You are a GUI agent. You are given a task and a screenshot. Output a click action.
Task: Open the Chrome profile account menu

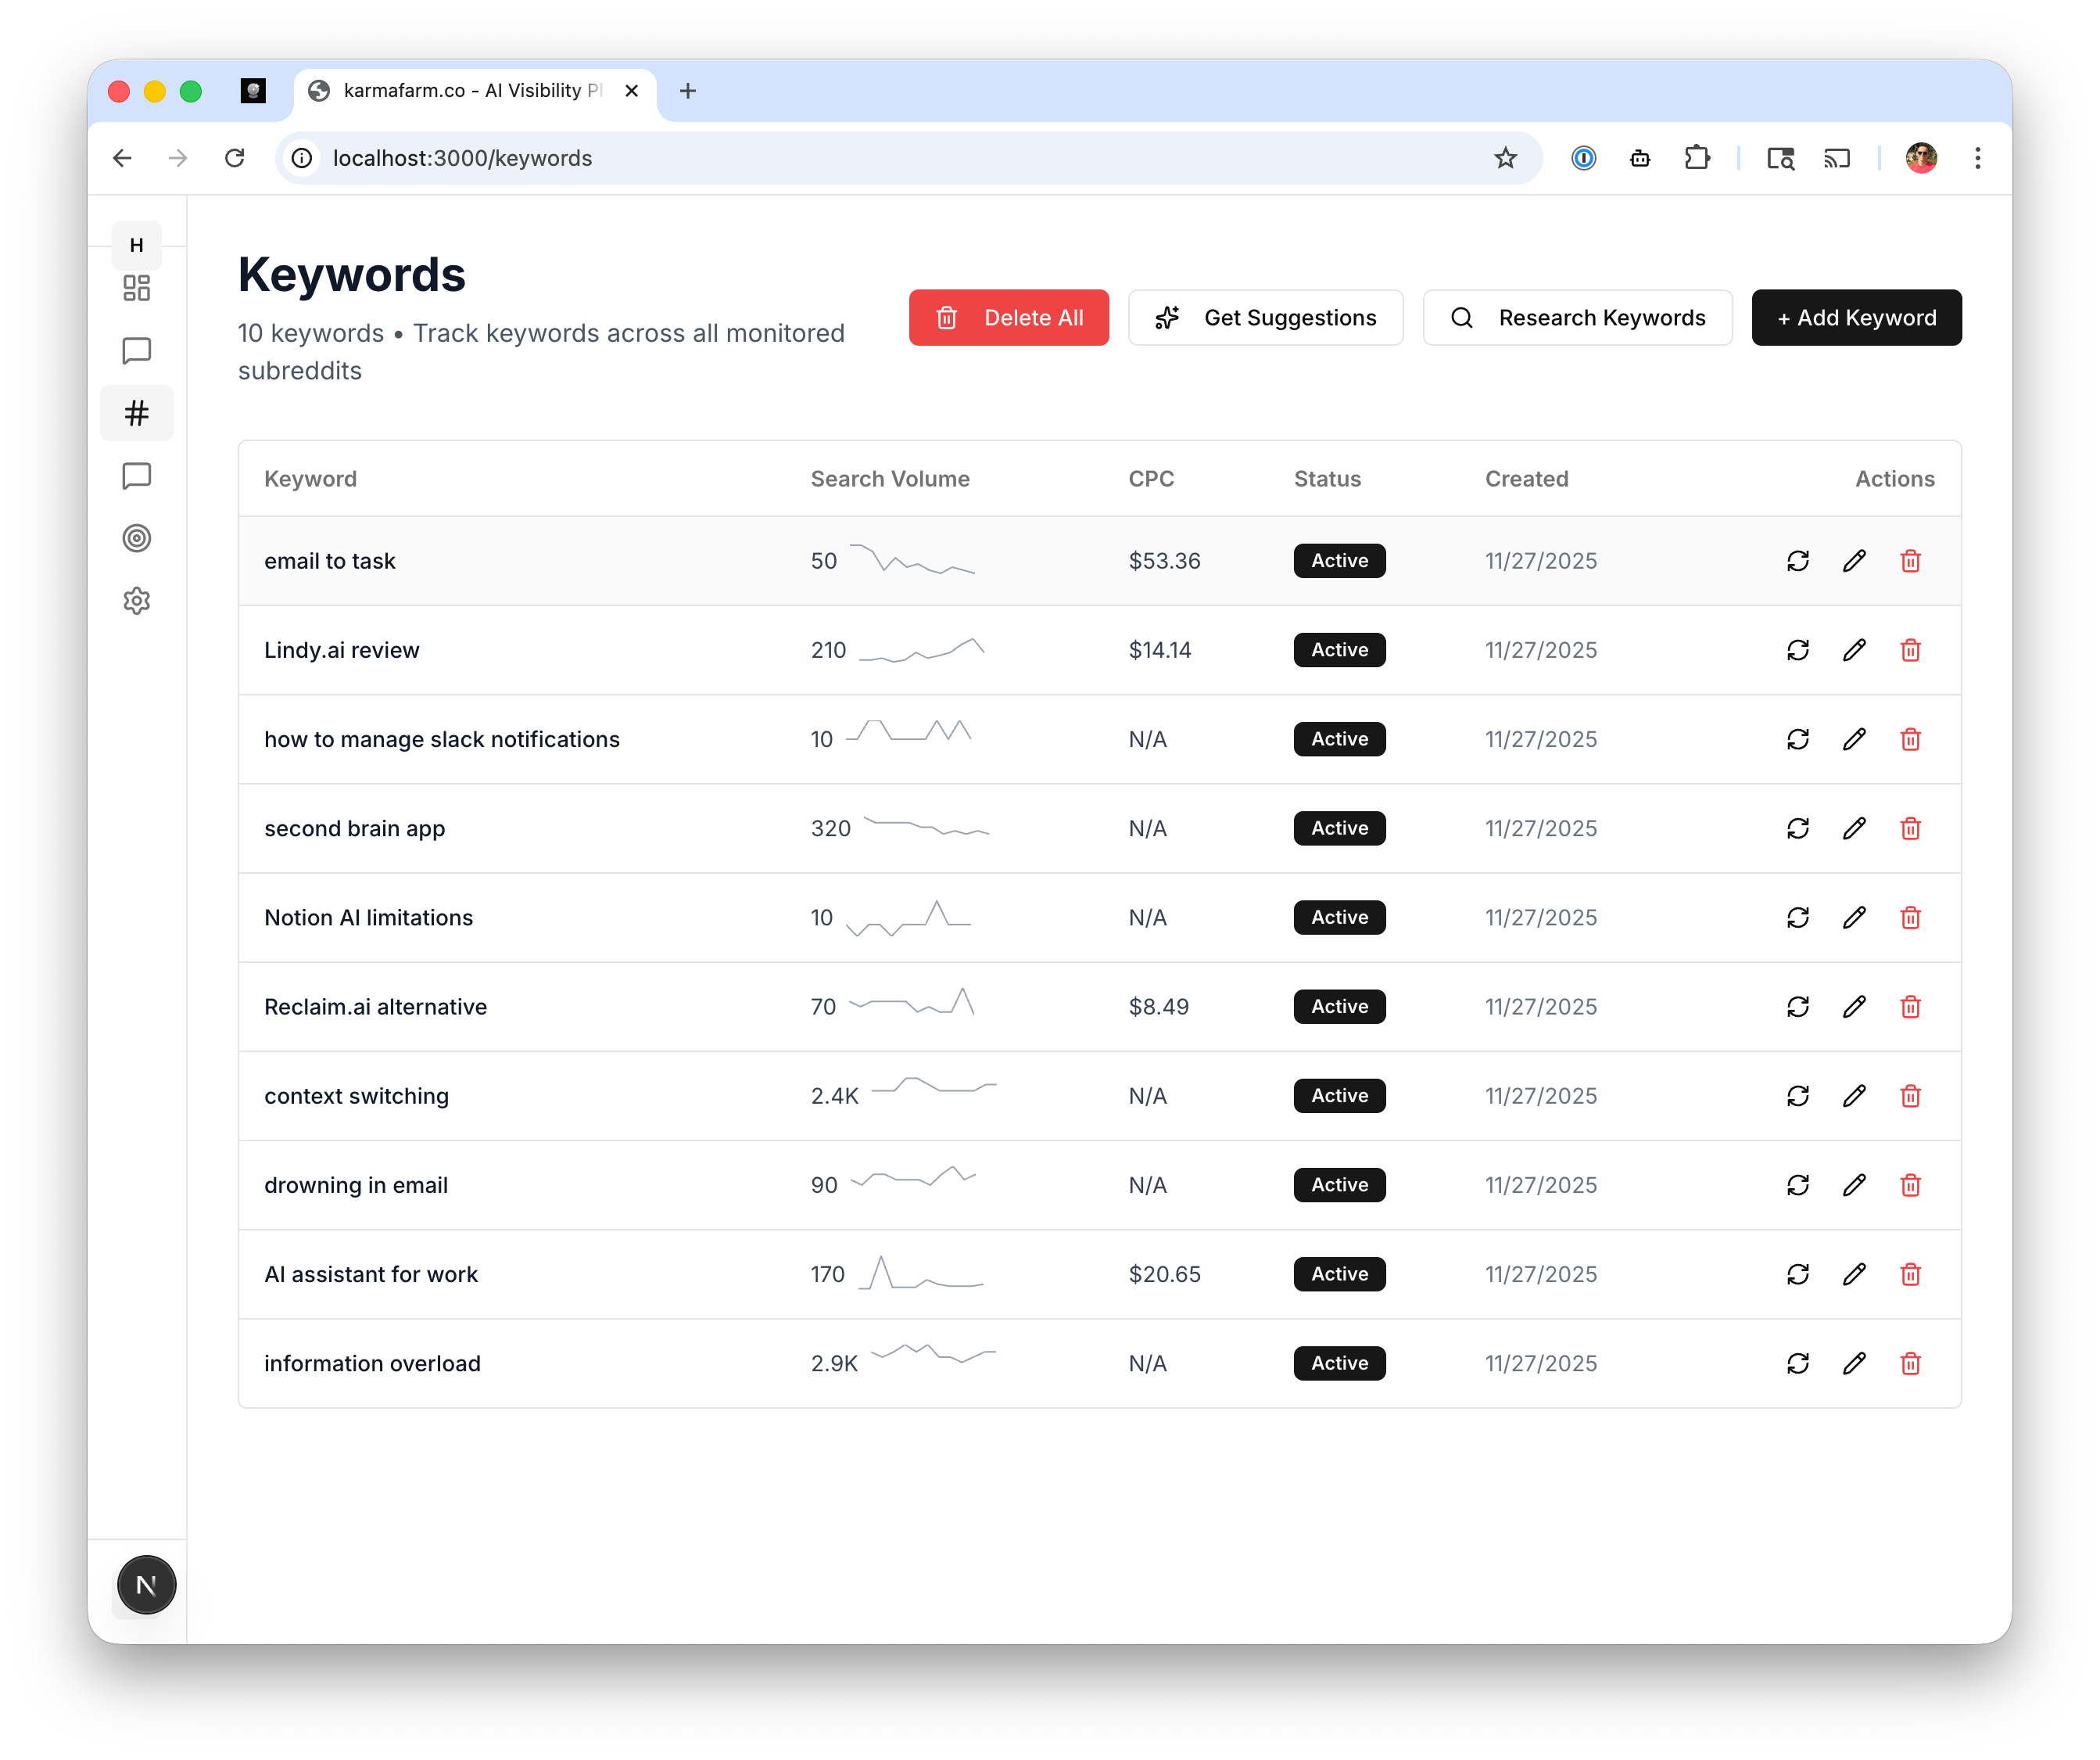1921,158
